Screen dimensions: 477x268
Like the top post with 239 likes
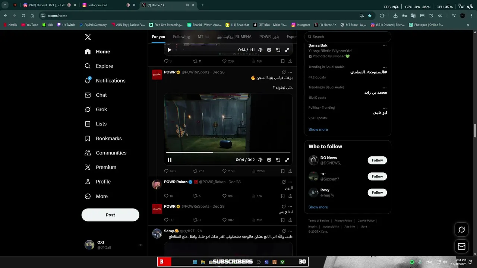click(228, 61)
